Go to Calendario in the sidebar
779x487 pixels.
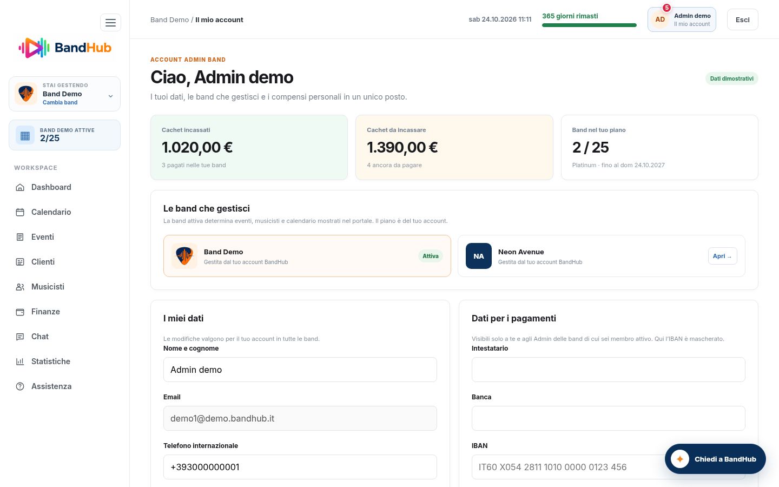[65, 212]
